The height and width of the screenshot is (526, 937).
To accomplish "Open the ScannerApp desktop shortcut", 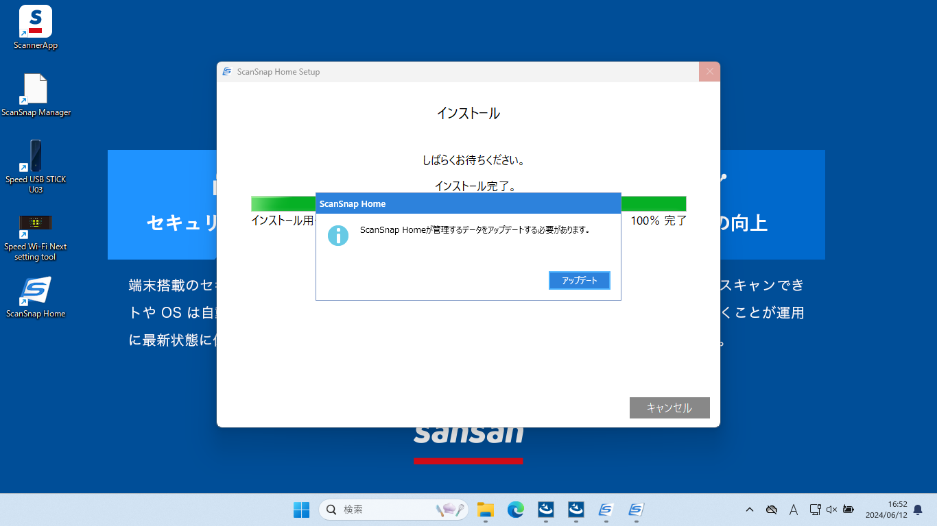I will (36, 27).
